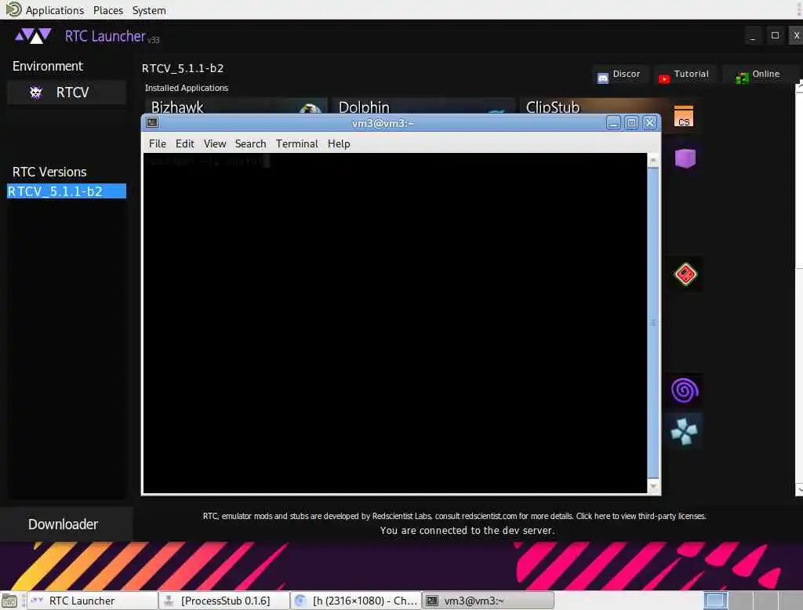Click the purple cube application icon
The width and height of the screenshot is (803, 610).
[685, 158]
